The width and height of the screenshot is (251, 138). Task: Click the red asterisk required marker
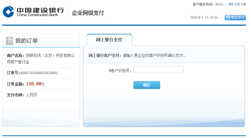[110, 71]
